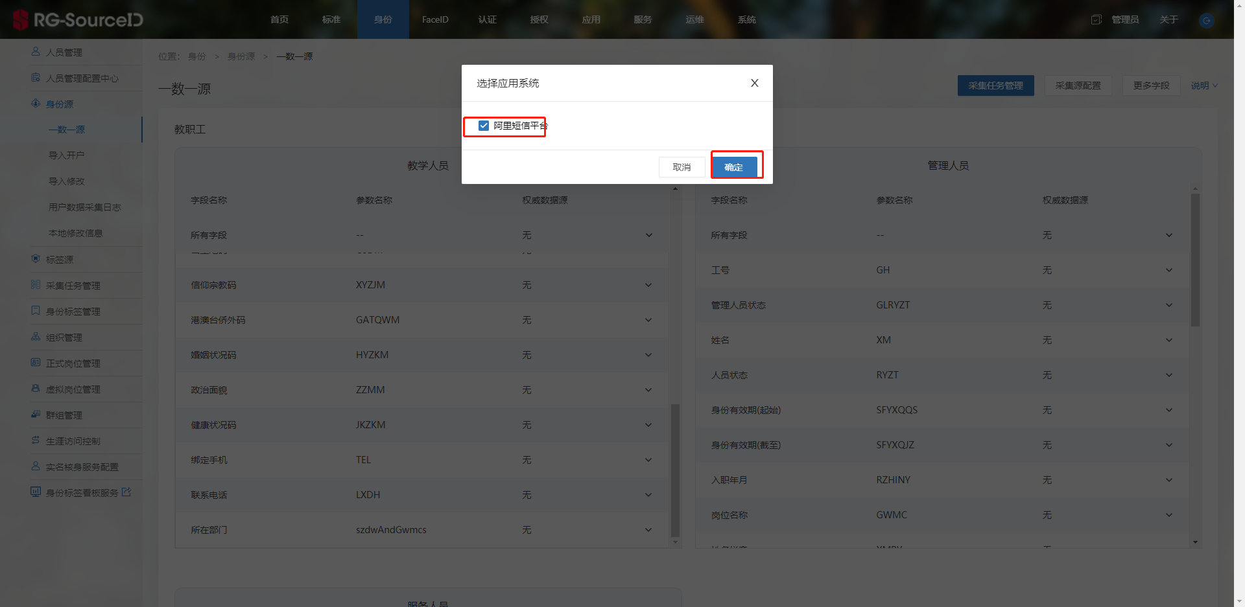Click the 身份源 sidebar icon

(x=36, y=103)
